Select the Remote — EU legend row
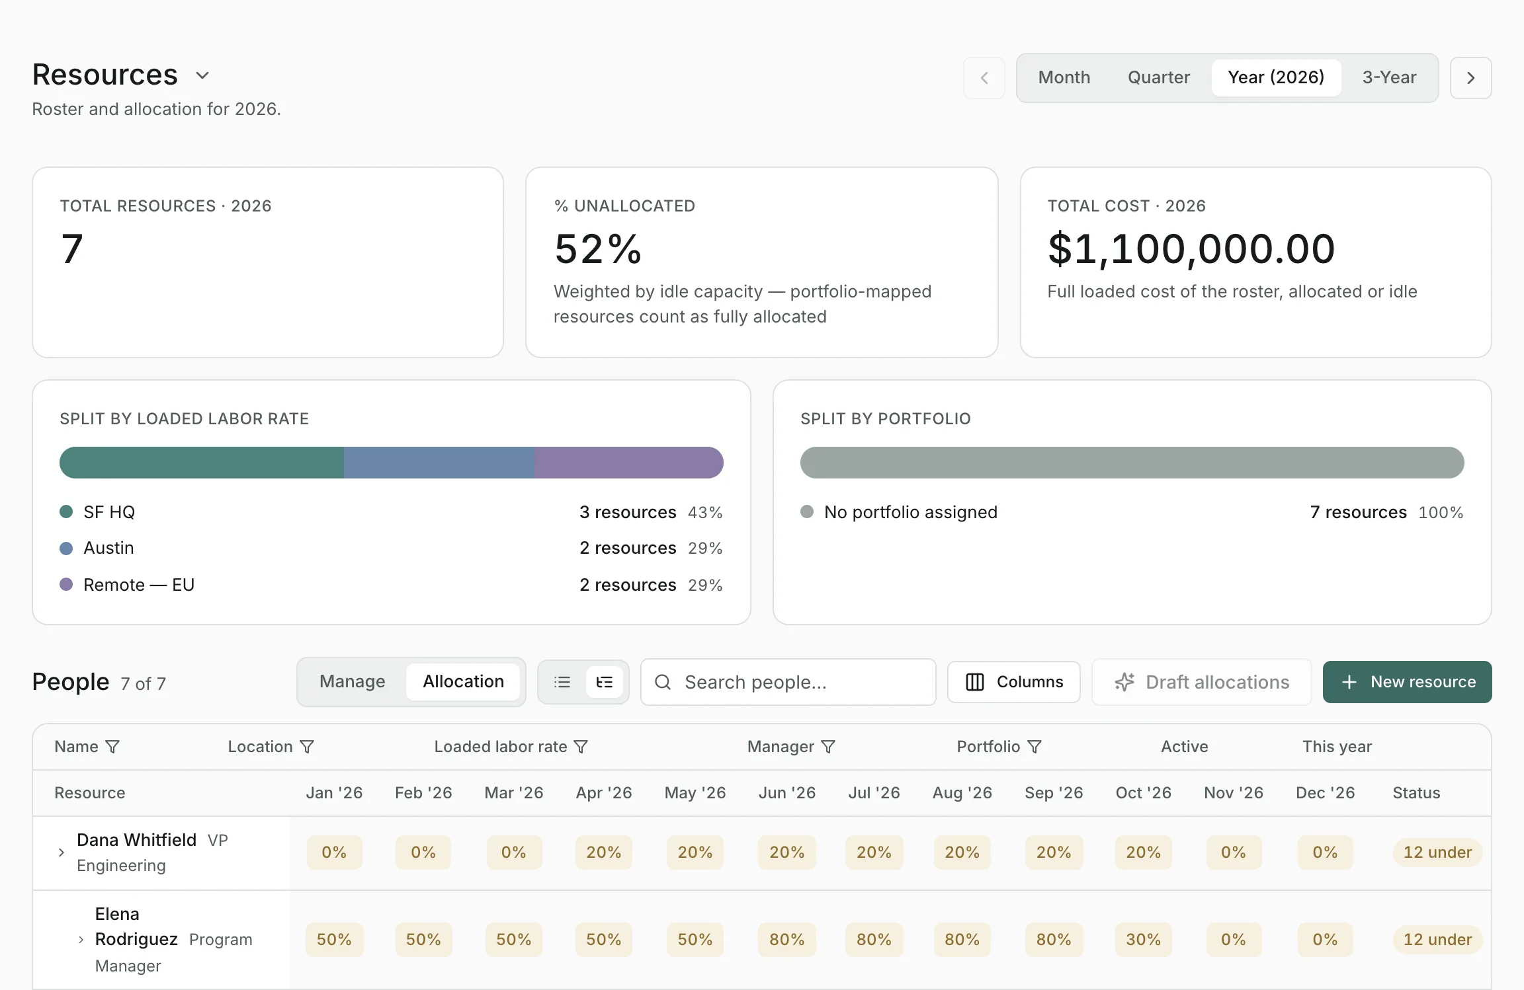Image resolution: width=1524 pixels, height=990 pixels. pos(391,585)
